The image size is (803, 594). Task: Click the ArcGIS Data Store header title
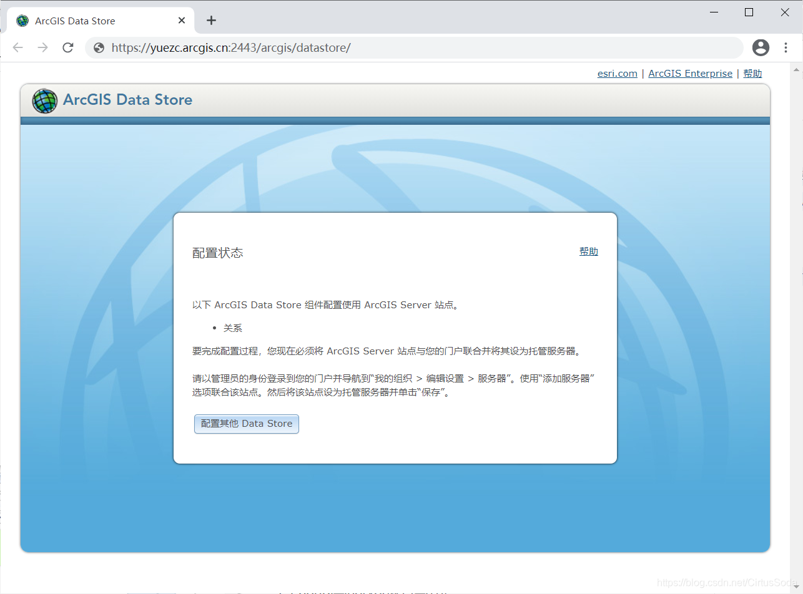127,100
